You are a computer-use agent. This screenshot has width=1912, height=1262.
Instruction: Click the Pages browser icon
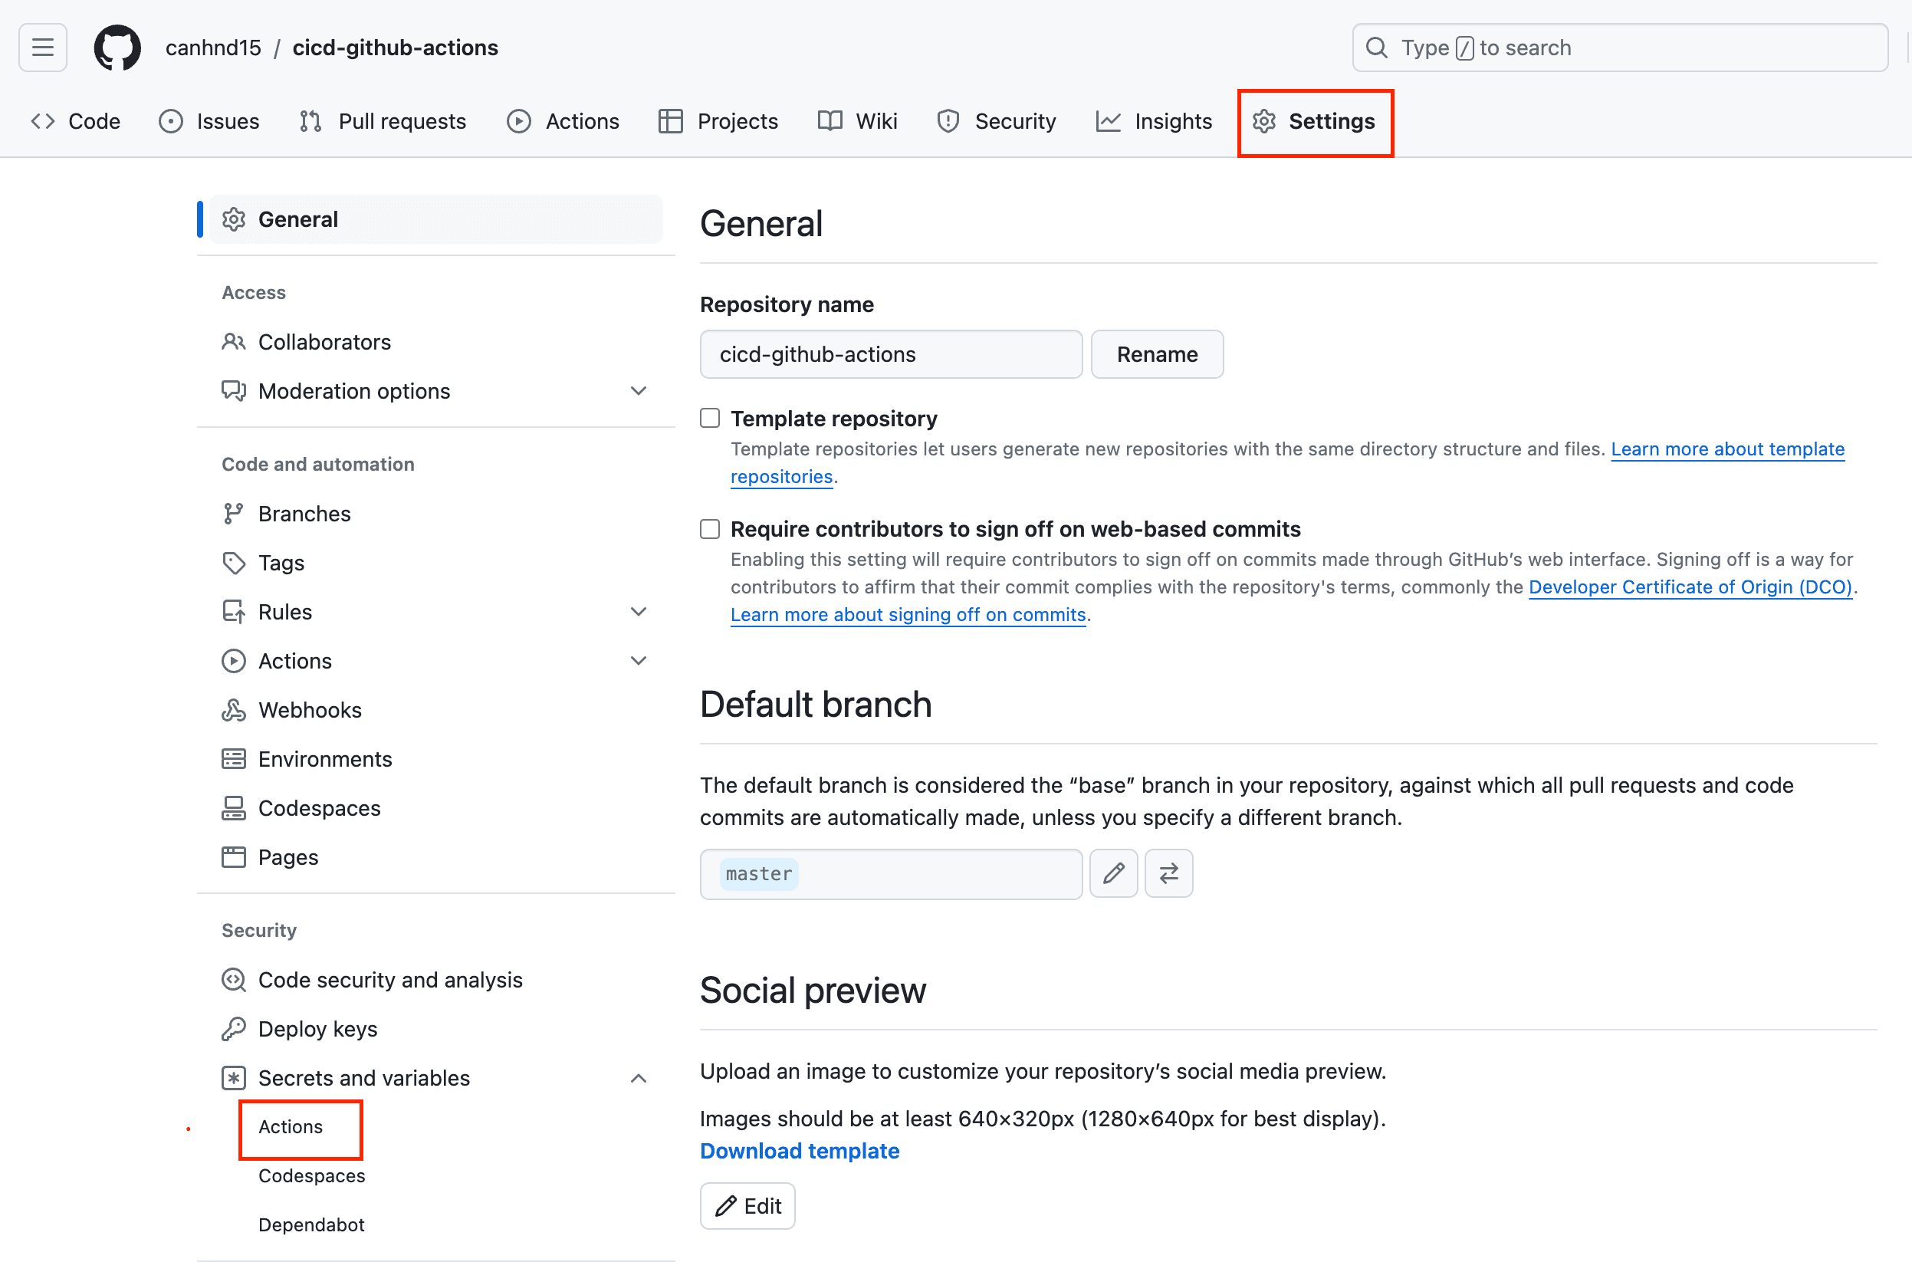coord(233,857)
